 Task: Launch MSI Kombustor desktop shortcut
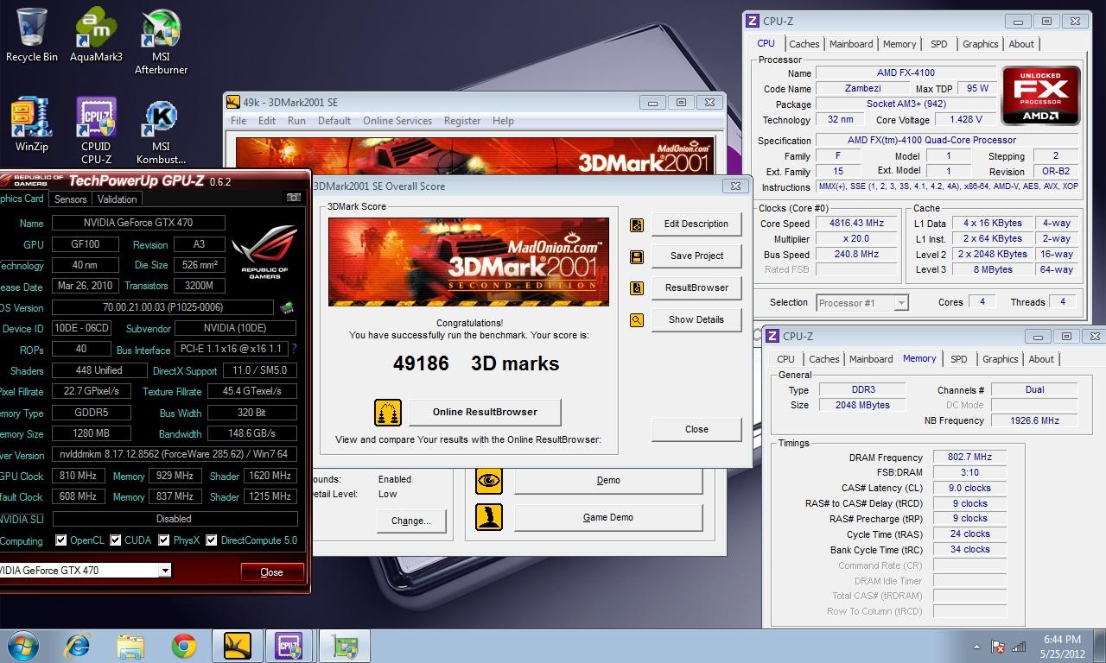point(161,131)
